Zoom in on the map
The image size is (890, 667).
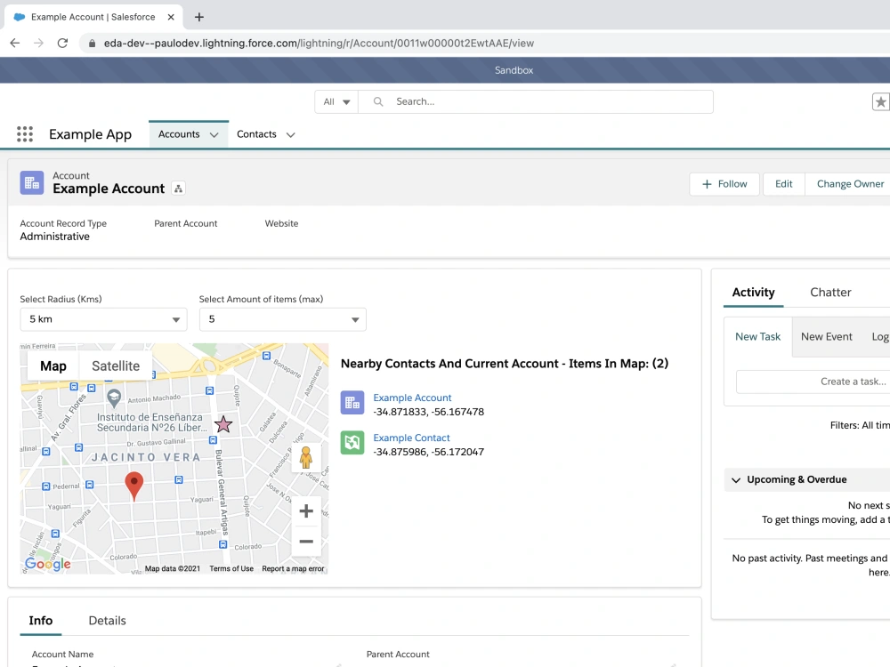[306, 511]
